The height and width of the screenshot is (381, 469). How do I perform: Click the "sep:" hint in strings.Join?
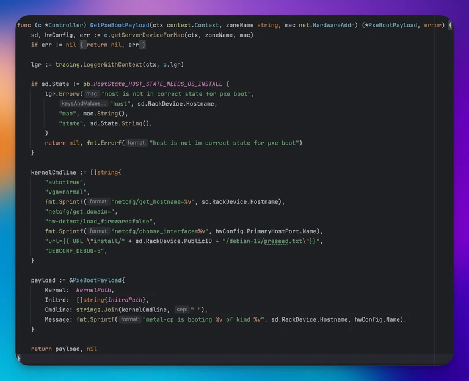181,310
